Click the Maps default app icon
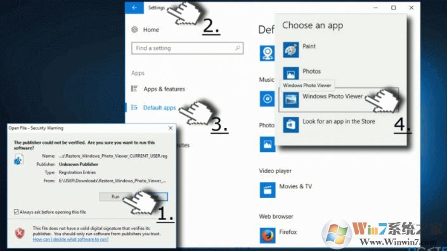 267,53
